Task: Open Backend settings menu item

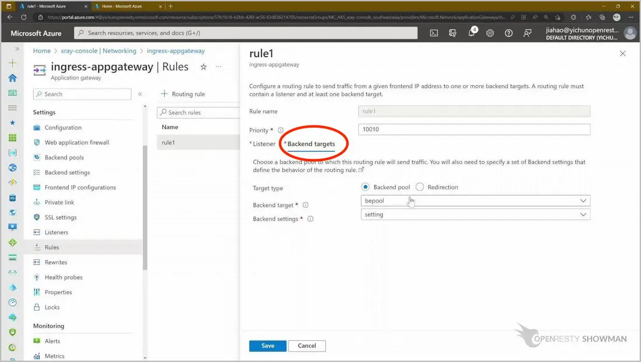Action: point(68,173)
